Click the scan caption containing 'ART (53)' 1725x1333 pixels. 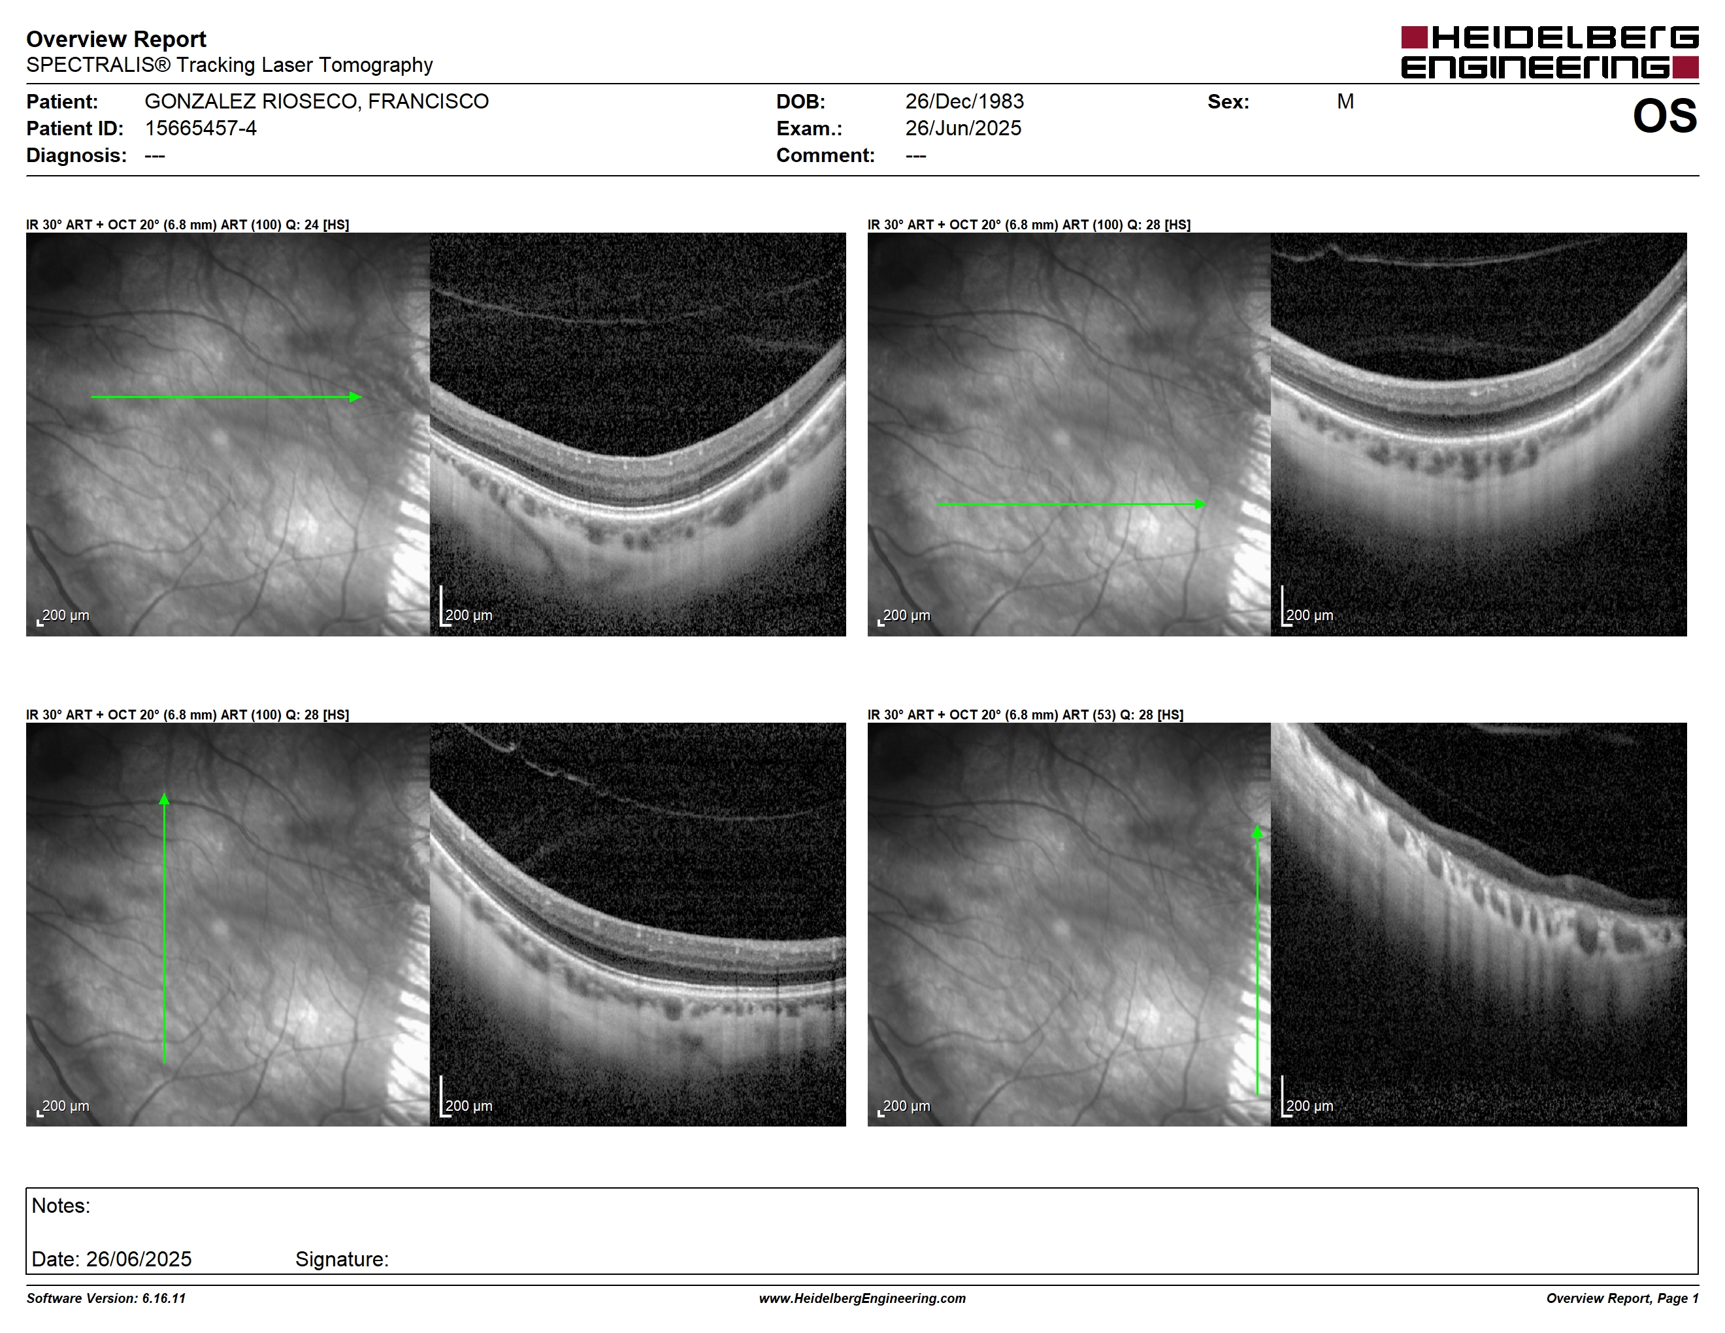(x=1025, y=715)
